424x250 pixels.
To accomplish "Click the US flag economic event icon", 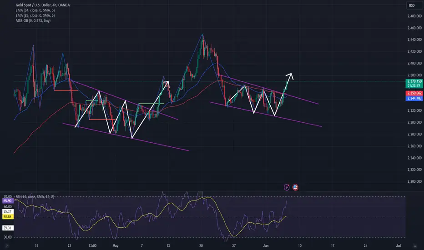I will point(295,187).
